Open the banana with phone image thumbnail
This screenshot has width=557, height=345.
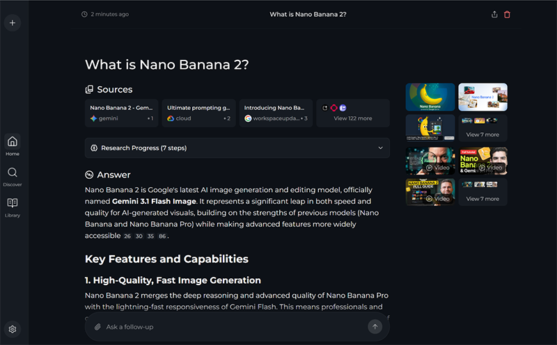coord(430,128)
